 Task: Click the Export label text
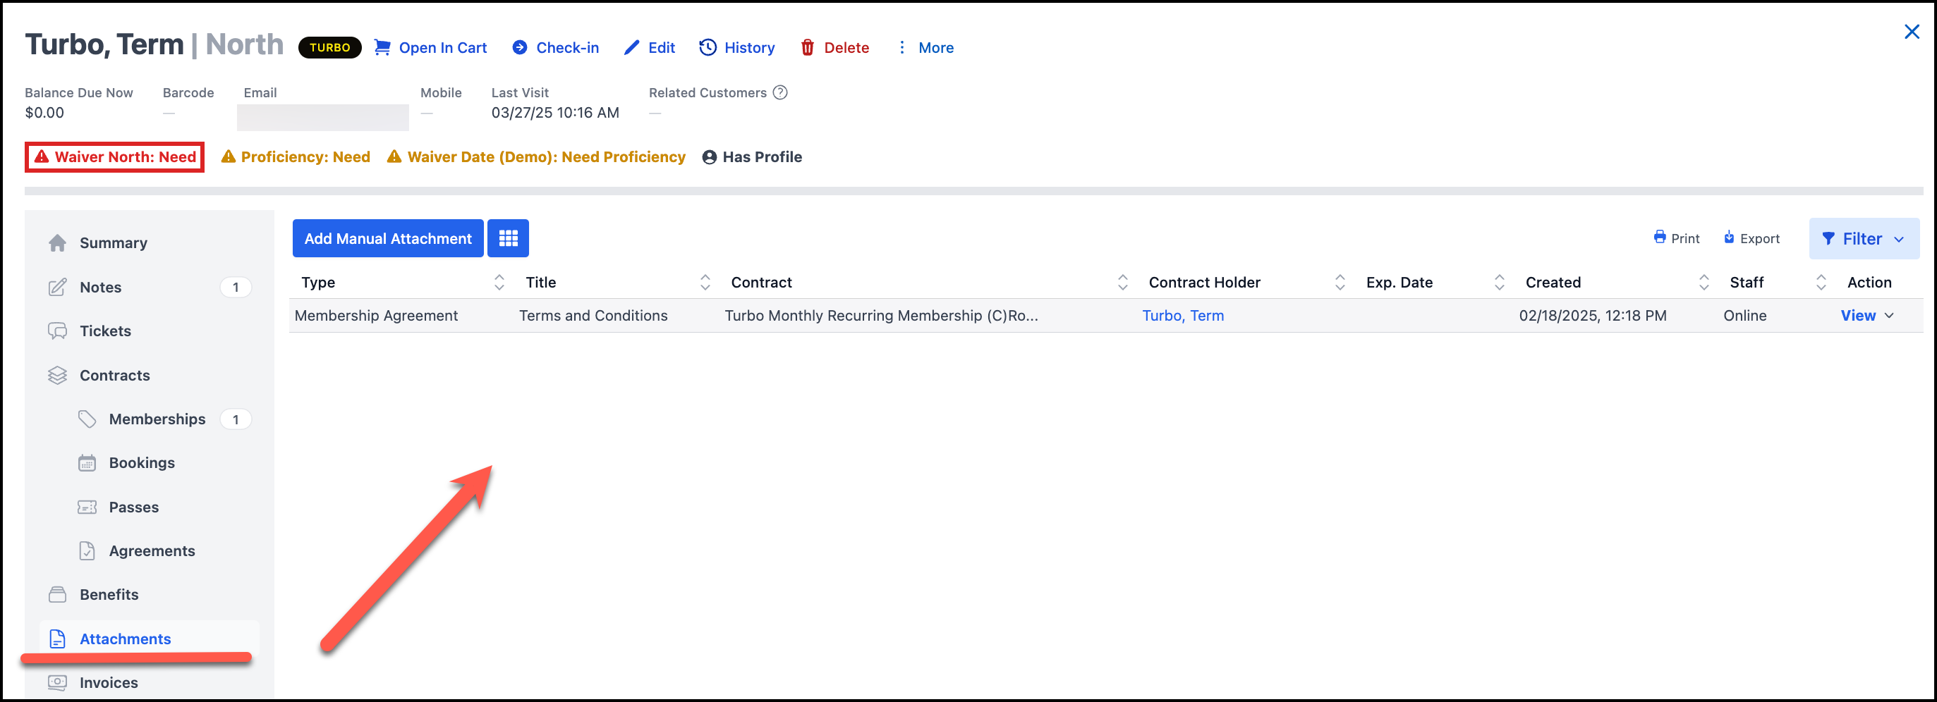pyautogui.click(x=1759, y=238)
